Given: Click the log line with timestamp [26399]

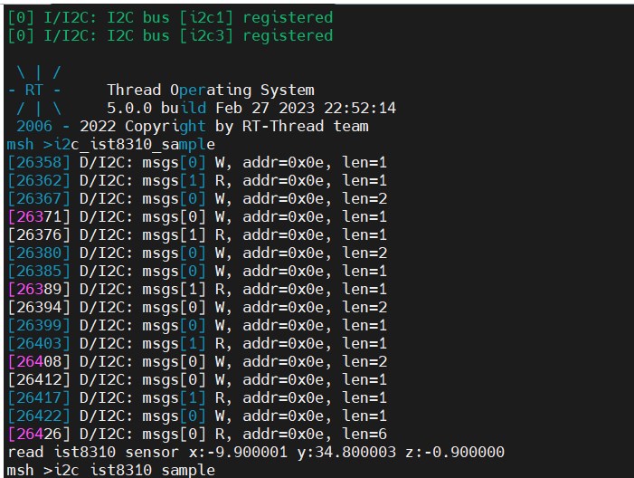Looking at the screenshot, I should [x=197, y=325].
